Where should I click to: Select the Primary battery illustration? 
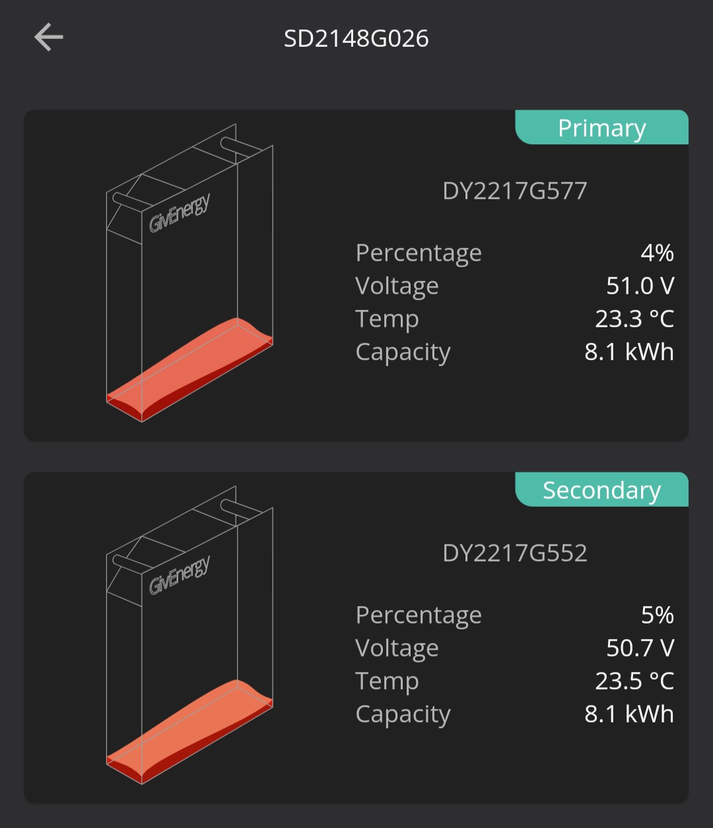coord(189,272)
